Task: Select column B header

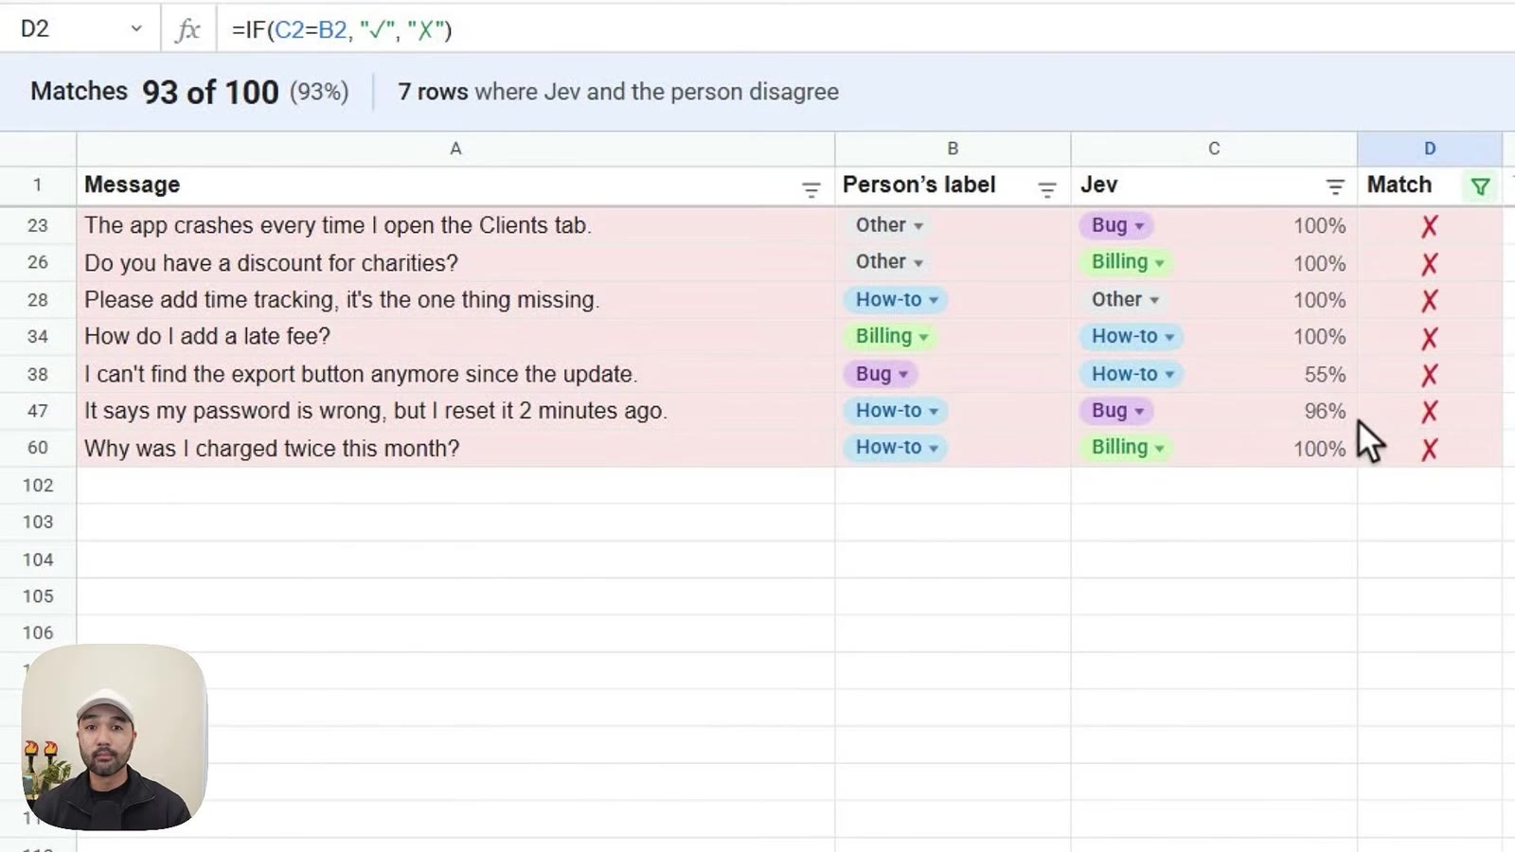Action: (953, 149)
